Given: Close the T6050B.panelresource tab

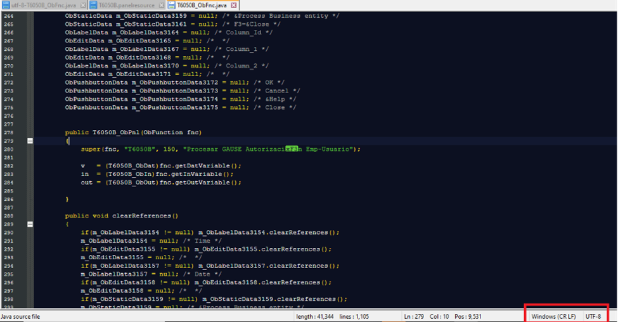Looking at the screenshot, I should tap(162, 5).
